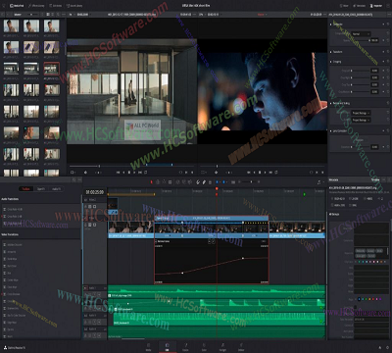392x353 pixels.
Task: Select the Trim Edit tool
Action: [158, 182]
